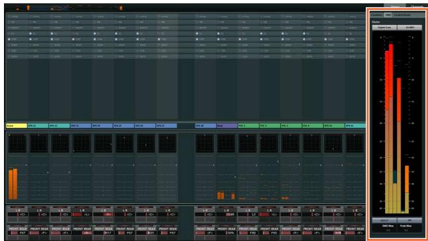Click the Digital Scale button
This screenshot has height=241, width=428.
coord(384,27)
